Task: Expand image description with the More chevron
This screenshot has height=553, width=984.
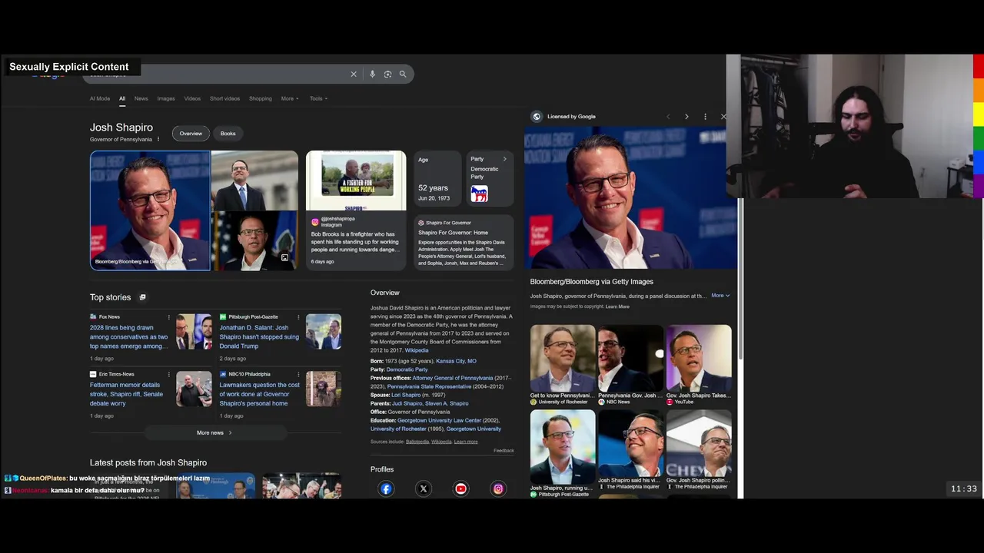Action: [x=720, y=296]
